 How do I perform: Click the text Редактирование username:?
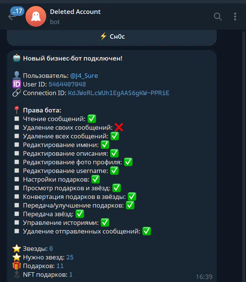click(x=65, y=171)
